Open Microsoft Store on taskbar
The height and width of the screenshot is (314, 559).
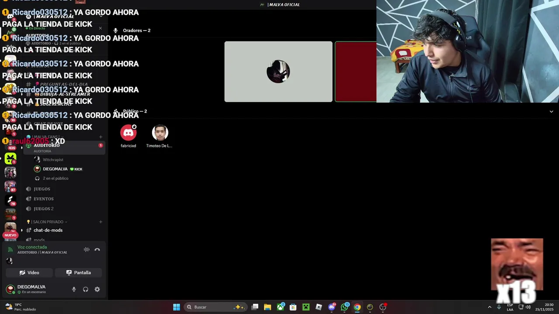(293, 307)
